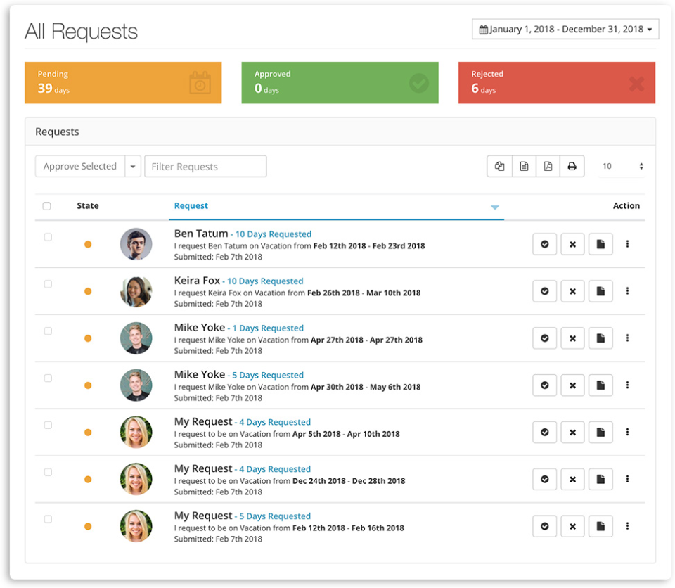Select Mike Yoke's 5 Days Requested row checkbox
This screenshot has width=675, height=588.
point(48,378)
